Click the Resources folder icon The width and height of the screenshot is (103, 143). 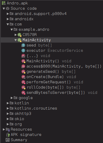pos(8,130)
